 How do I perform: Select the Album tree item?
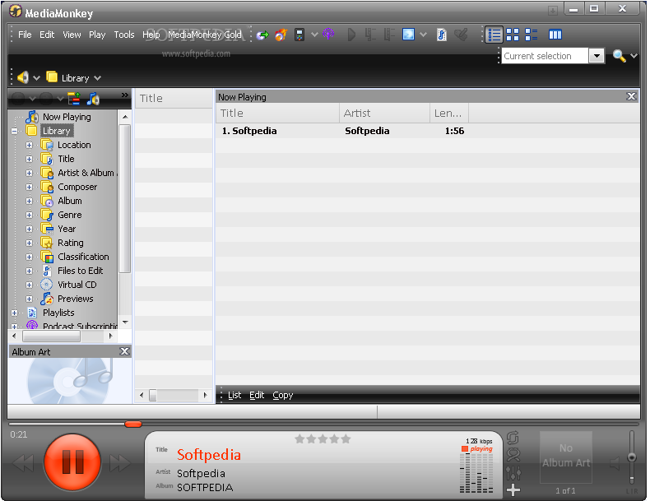70,201
